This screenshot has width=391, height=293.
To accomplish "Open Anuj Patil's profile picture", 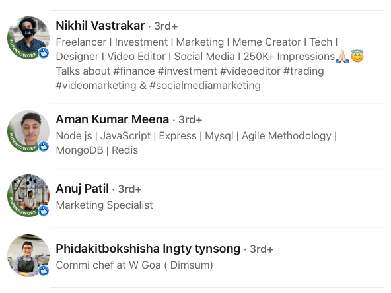I will pos(28,195).
